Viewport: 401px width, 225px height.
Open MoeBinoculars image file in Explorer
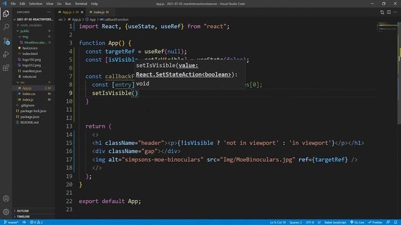point(33,42)
